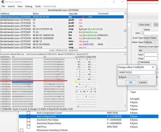Screen dimensions: 161x132
Task: Open the Debug menu
Action: (29, 6)
